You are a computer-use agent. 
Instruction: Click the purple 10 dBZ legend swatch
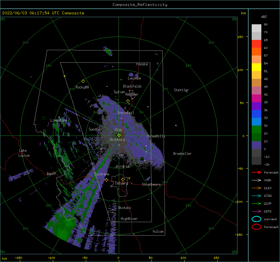coord(256,145)
